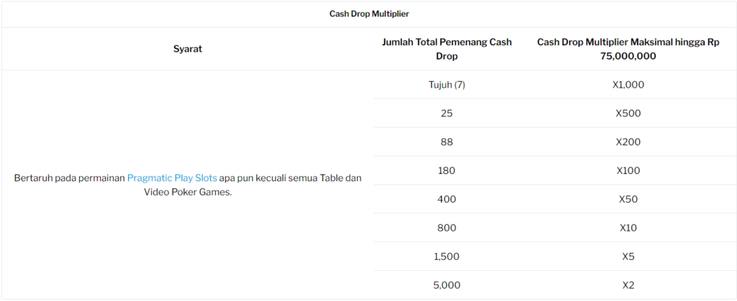Open the Pragmatic Play Slots link

[172, 178]
